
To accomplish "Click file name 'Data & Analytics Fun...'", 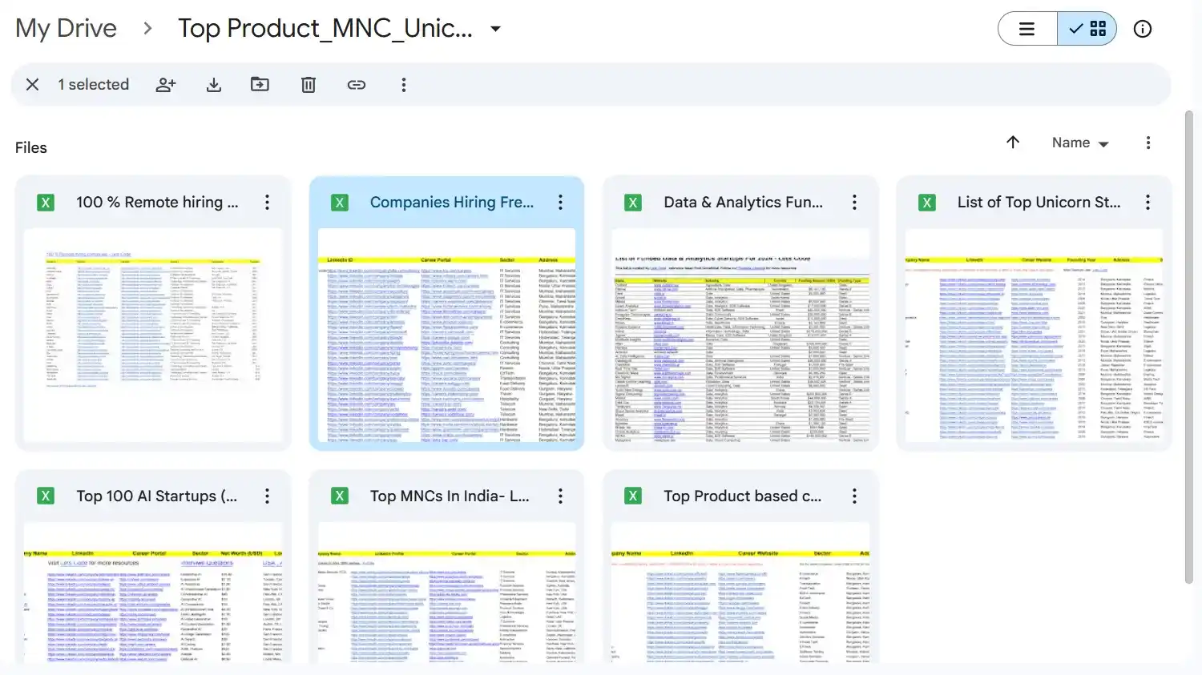I will [743, 203].
